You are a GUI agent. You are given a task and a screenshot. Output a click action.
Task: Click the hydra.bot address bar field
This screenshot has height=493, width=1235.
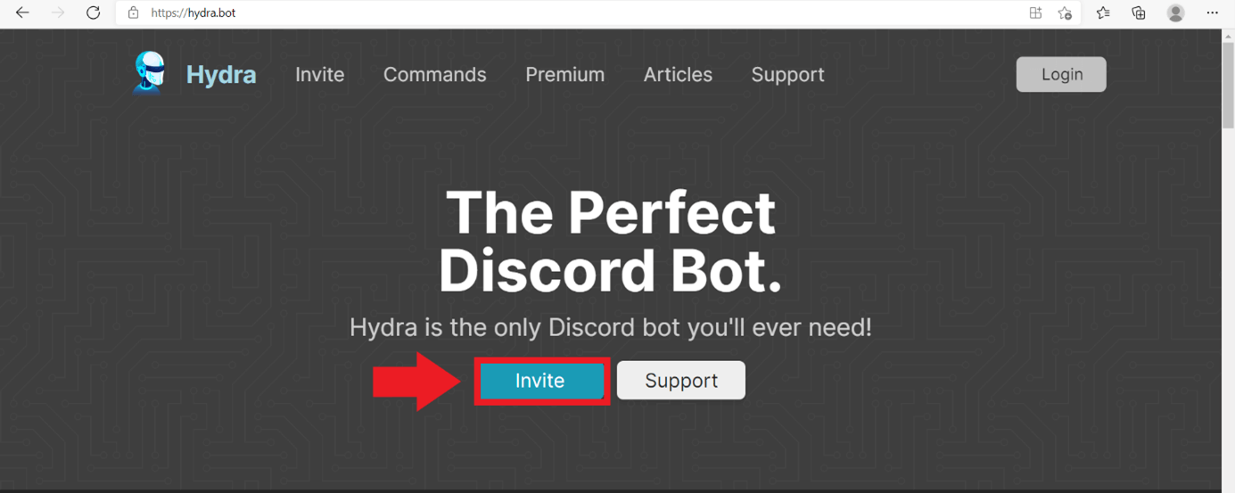[571, 12]
